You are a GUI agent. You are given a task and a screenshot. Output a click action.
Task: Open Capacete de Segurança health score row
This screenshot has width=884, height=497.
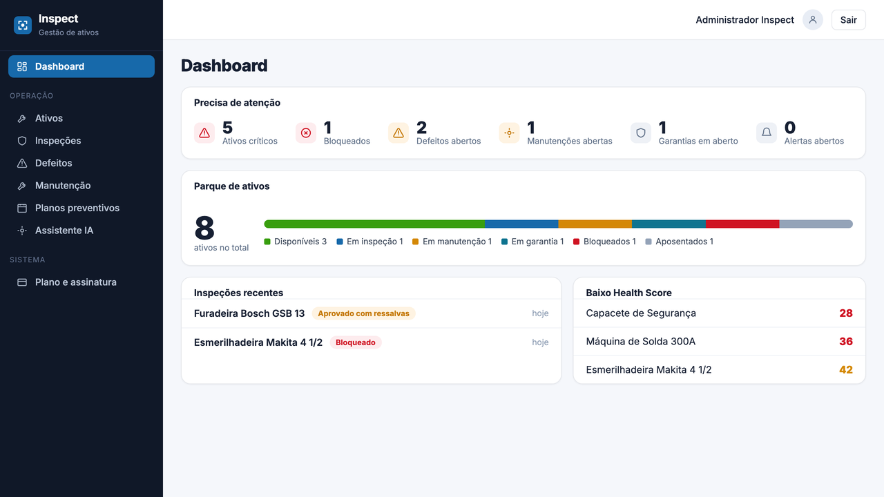pos(720,313)
